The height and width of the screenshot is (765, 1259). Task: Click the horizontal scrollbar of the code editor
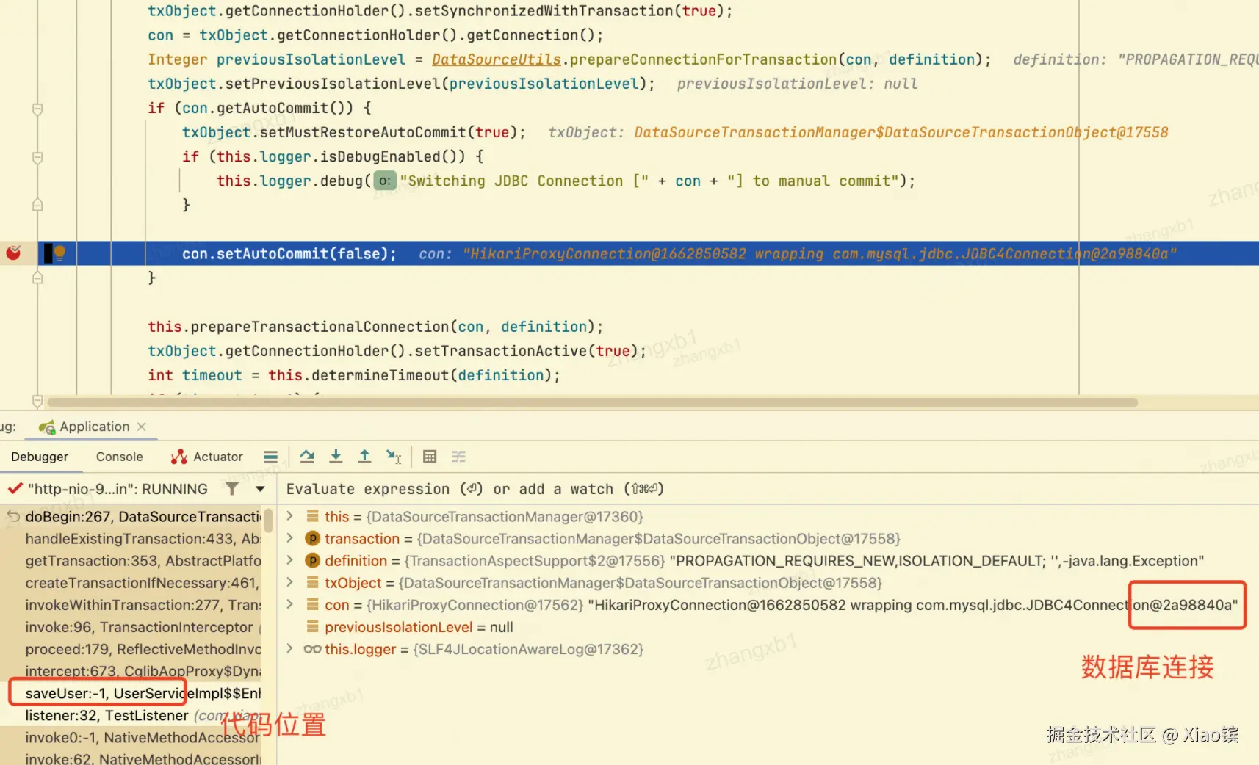(593, 402)
